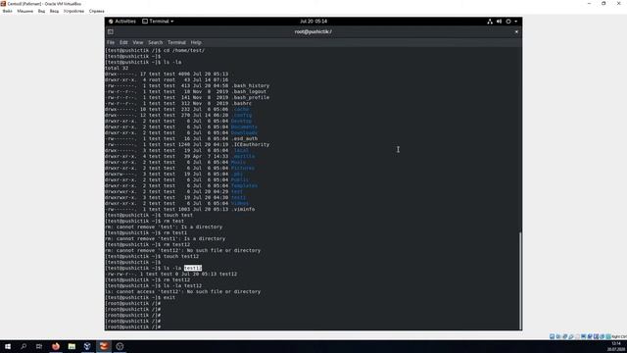627x353 pixels.
Task: Open the Windows Start menu
Action: click(8, 346)
